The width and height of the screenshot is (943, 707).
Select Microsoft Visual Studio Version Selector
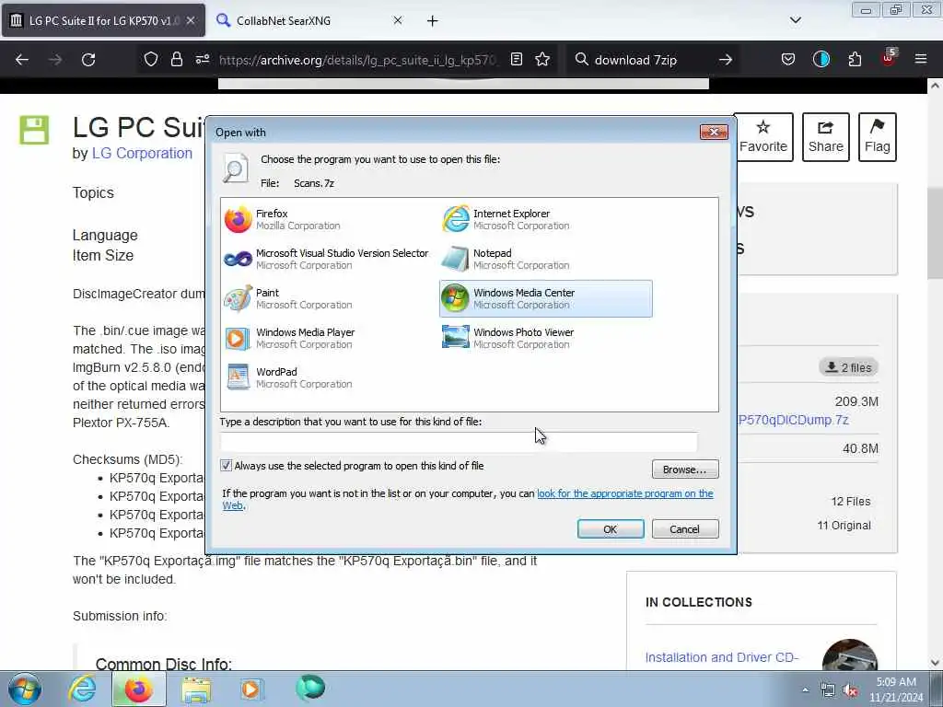(327, 259)
